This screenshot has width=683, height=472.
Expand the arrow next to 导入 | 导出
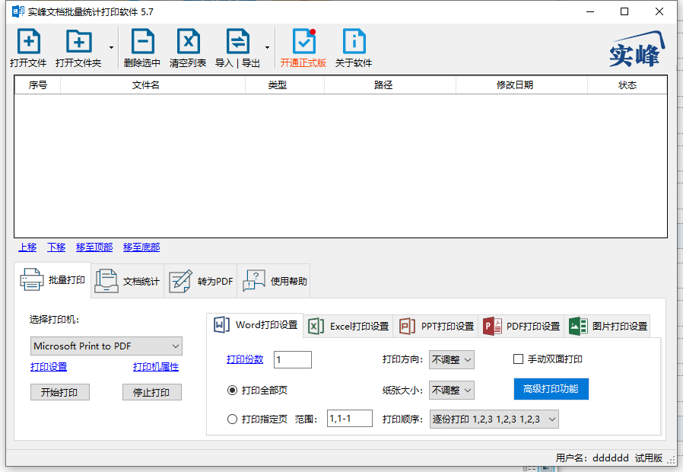[x=267, y=47]
